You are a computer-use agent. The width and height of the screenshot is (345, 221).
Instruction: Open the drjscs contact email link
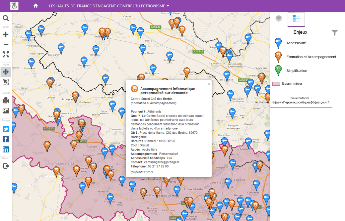(301, 102)
